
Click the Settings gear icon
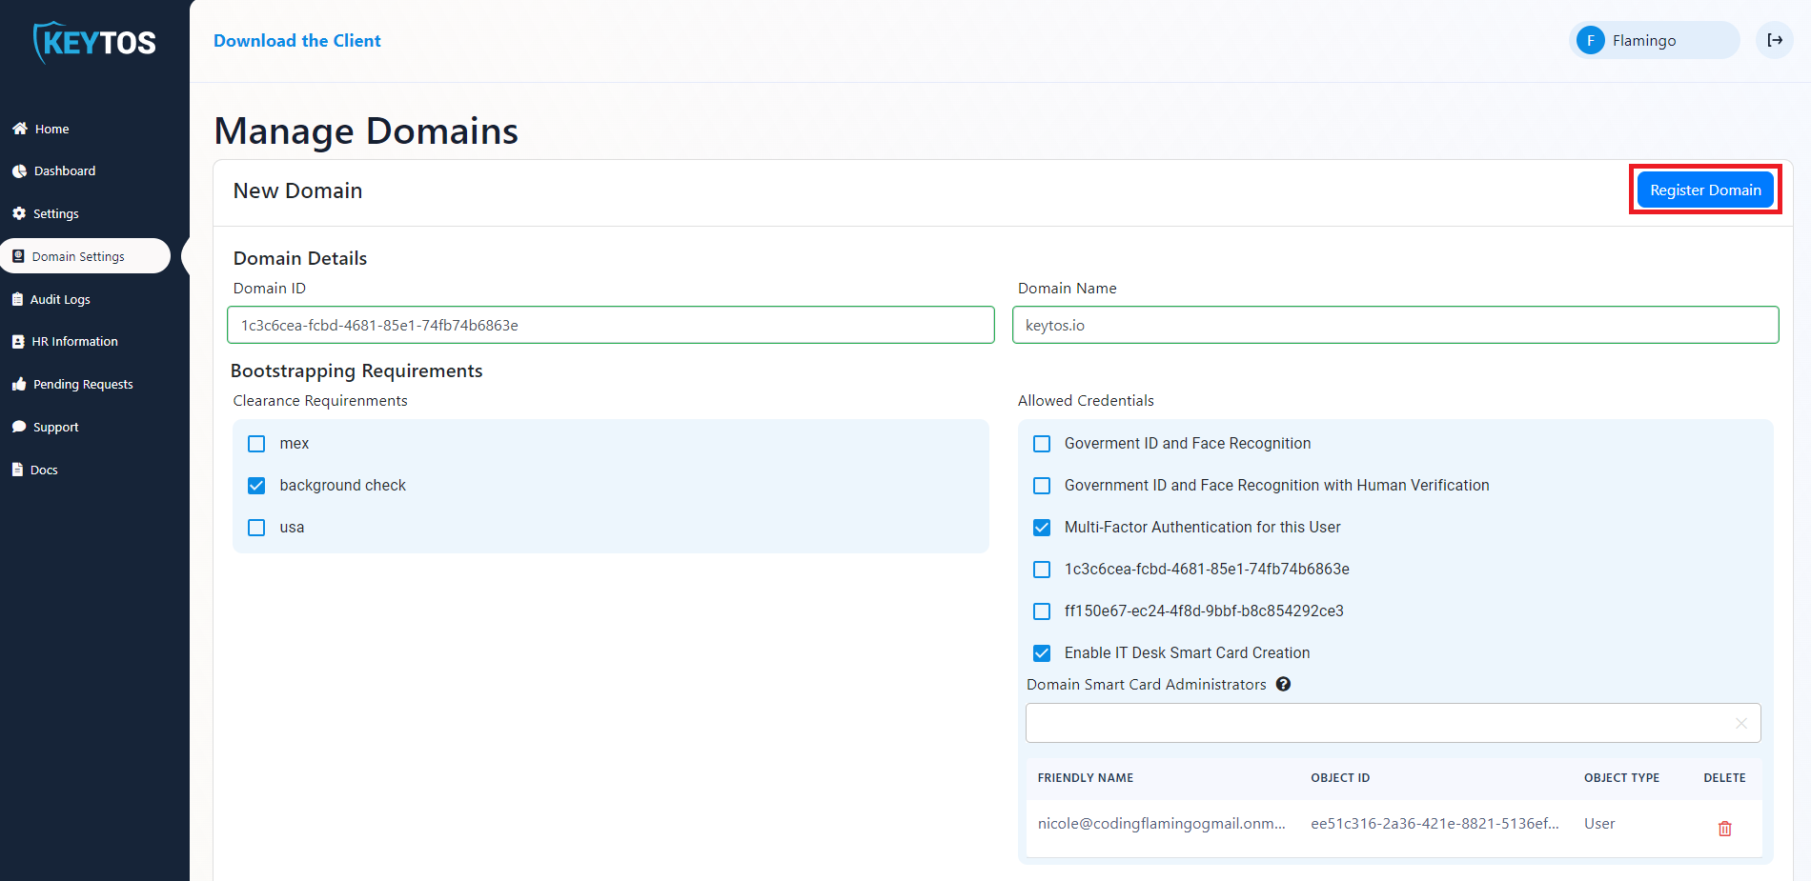(19, 213)
